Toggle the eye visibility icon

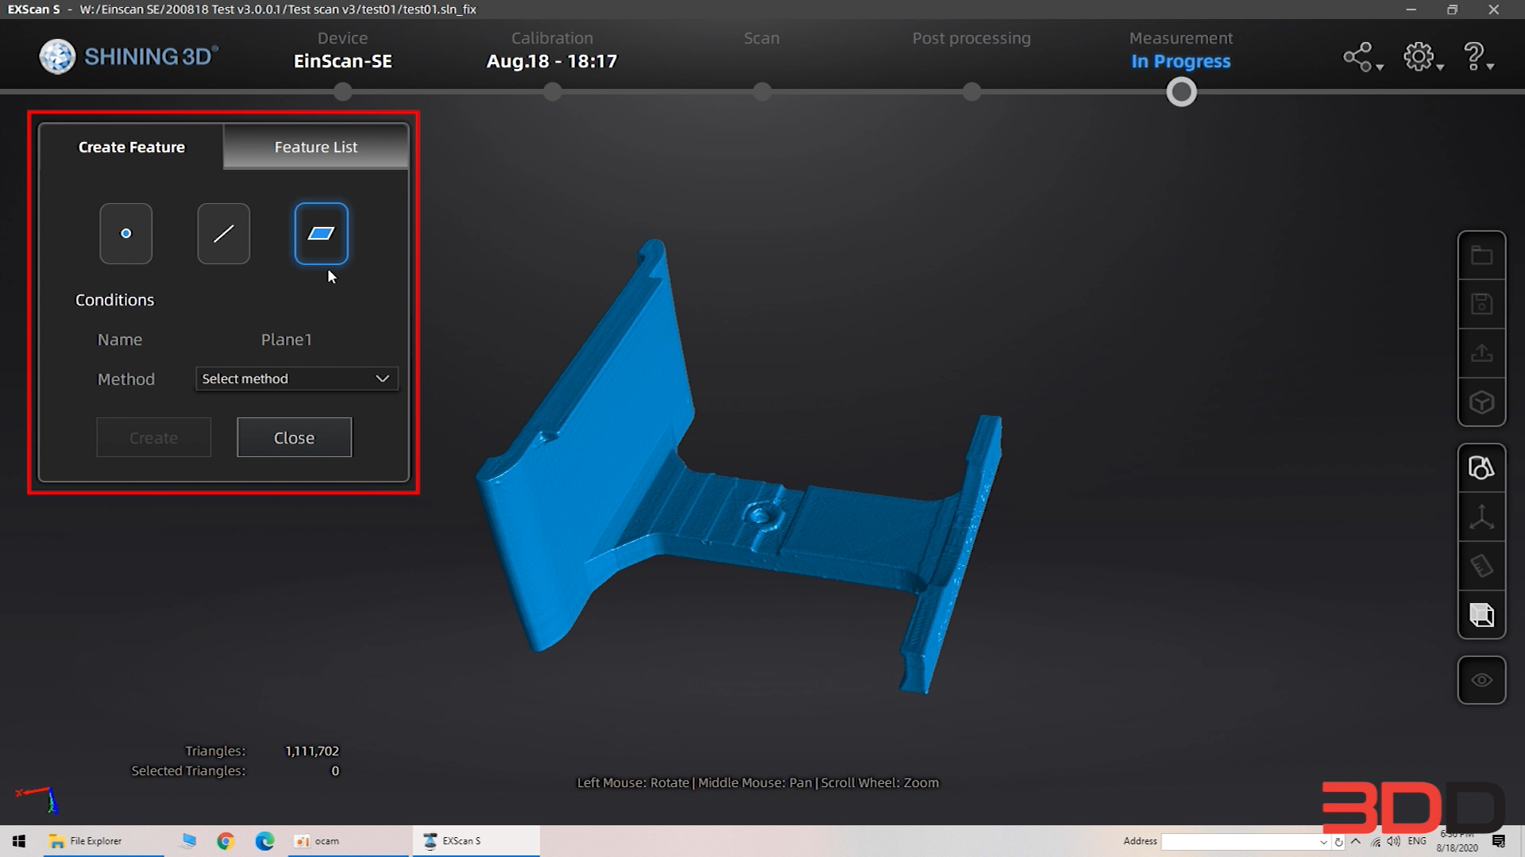tap(1481, 680)
